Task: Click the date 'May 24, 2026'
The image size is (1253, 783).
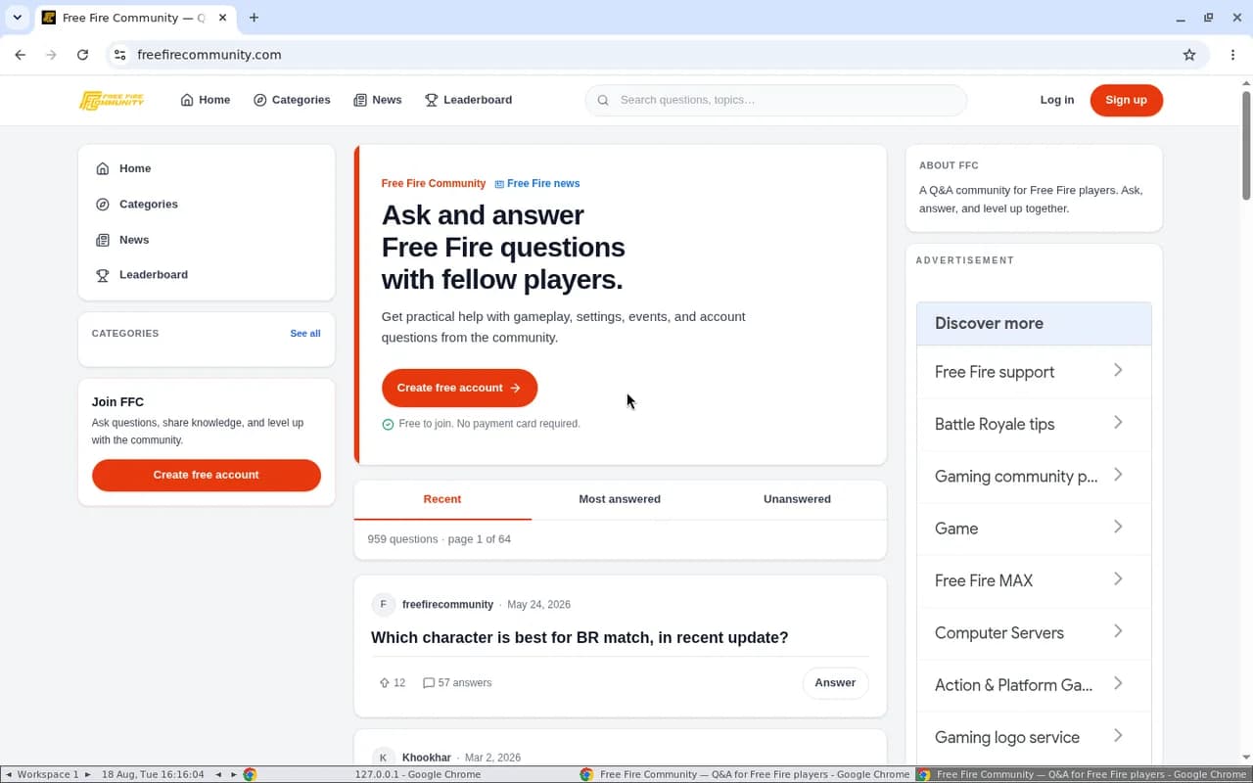Action: coord(538,605)
